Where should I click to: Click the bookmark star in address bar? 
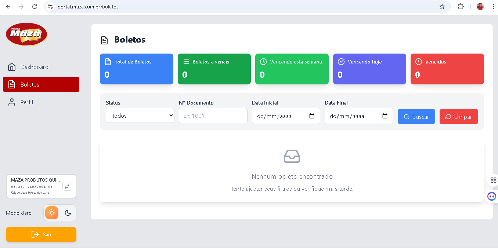(442, 7)
